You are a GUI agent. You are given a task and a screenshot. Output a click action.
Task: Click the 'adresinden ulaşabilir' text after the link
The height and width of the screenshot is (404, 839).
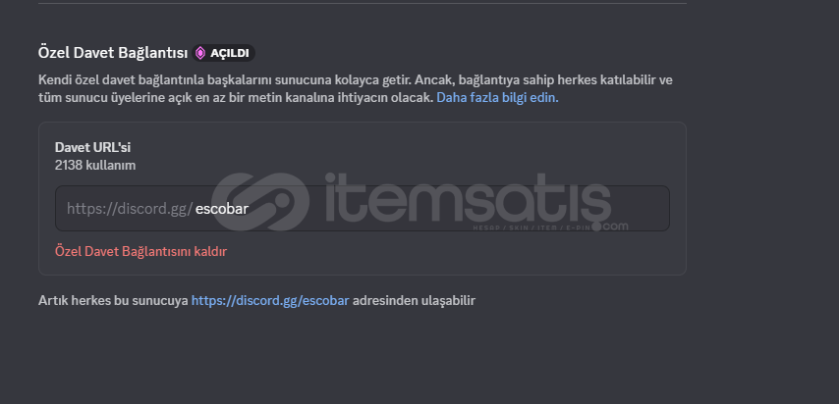click(x=414, y=300)
